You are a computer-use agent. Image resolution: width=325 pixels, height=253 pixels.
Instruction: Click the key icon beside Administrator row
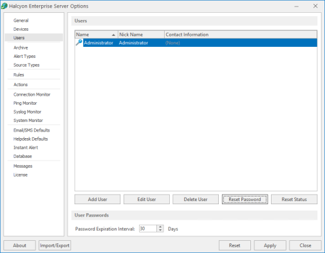79,42
